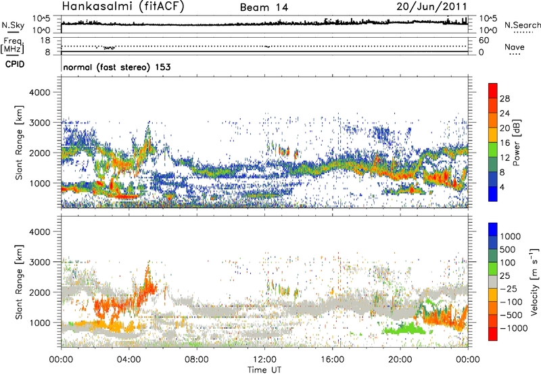This screenshot has height=374, width=541.
Task: Click 'normal (fast stereo) 153' text
Action: [117, 67]
